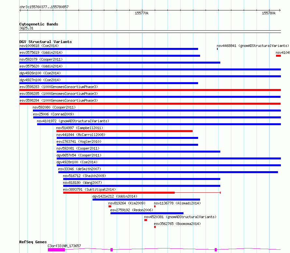Click the Cytogenetic Bands track title
This screenshot has width=290, height=253.
(x=39, y=24)
